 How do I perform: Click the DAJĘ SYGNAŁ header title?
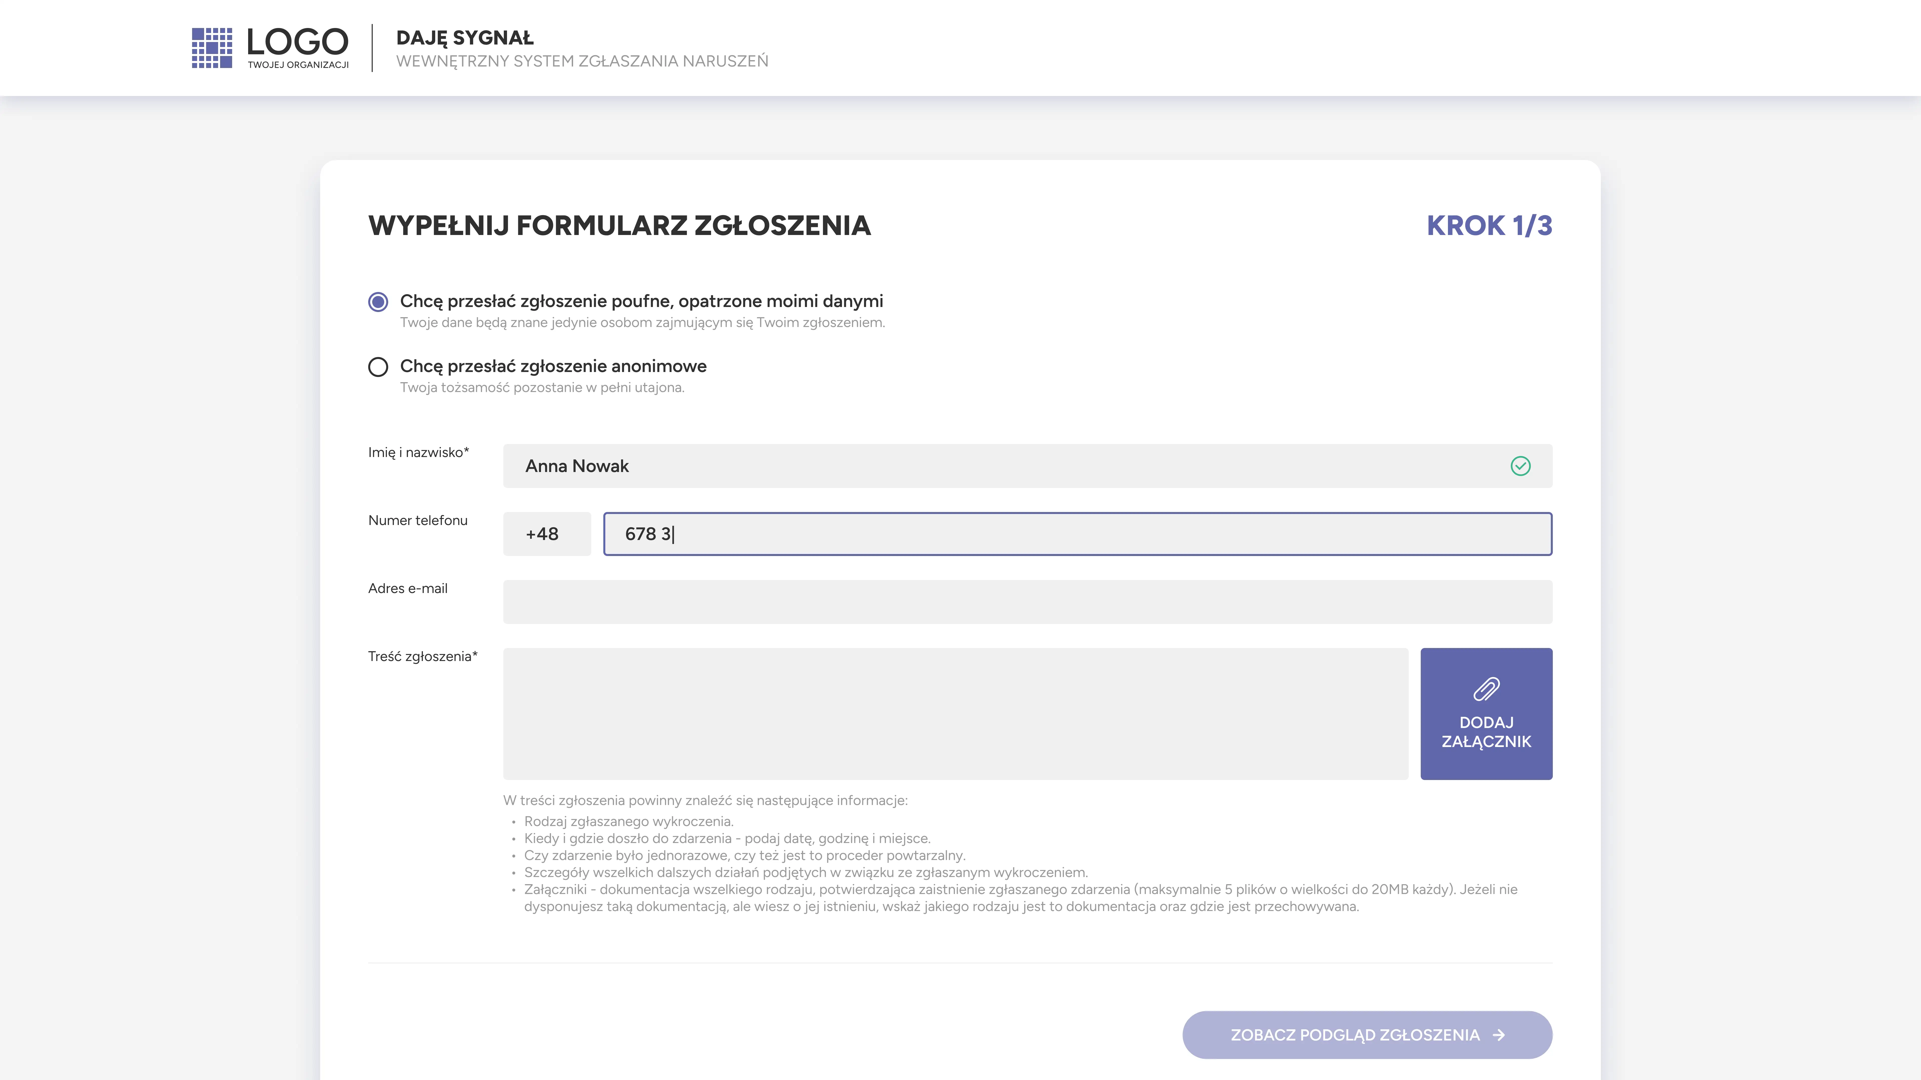(464, 38)
